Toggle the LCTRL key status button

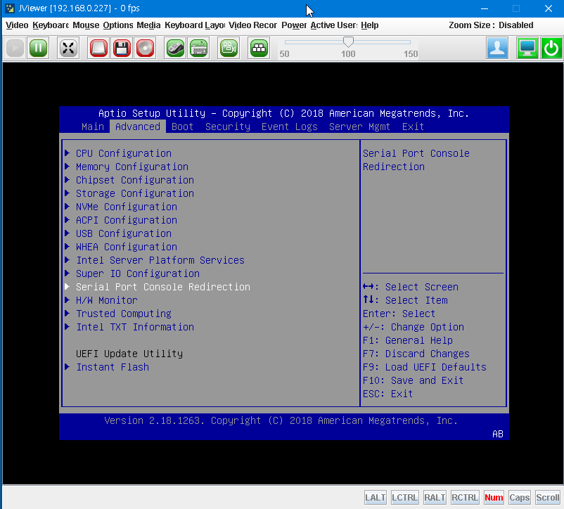click(404, 498)
